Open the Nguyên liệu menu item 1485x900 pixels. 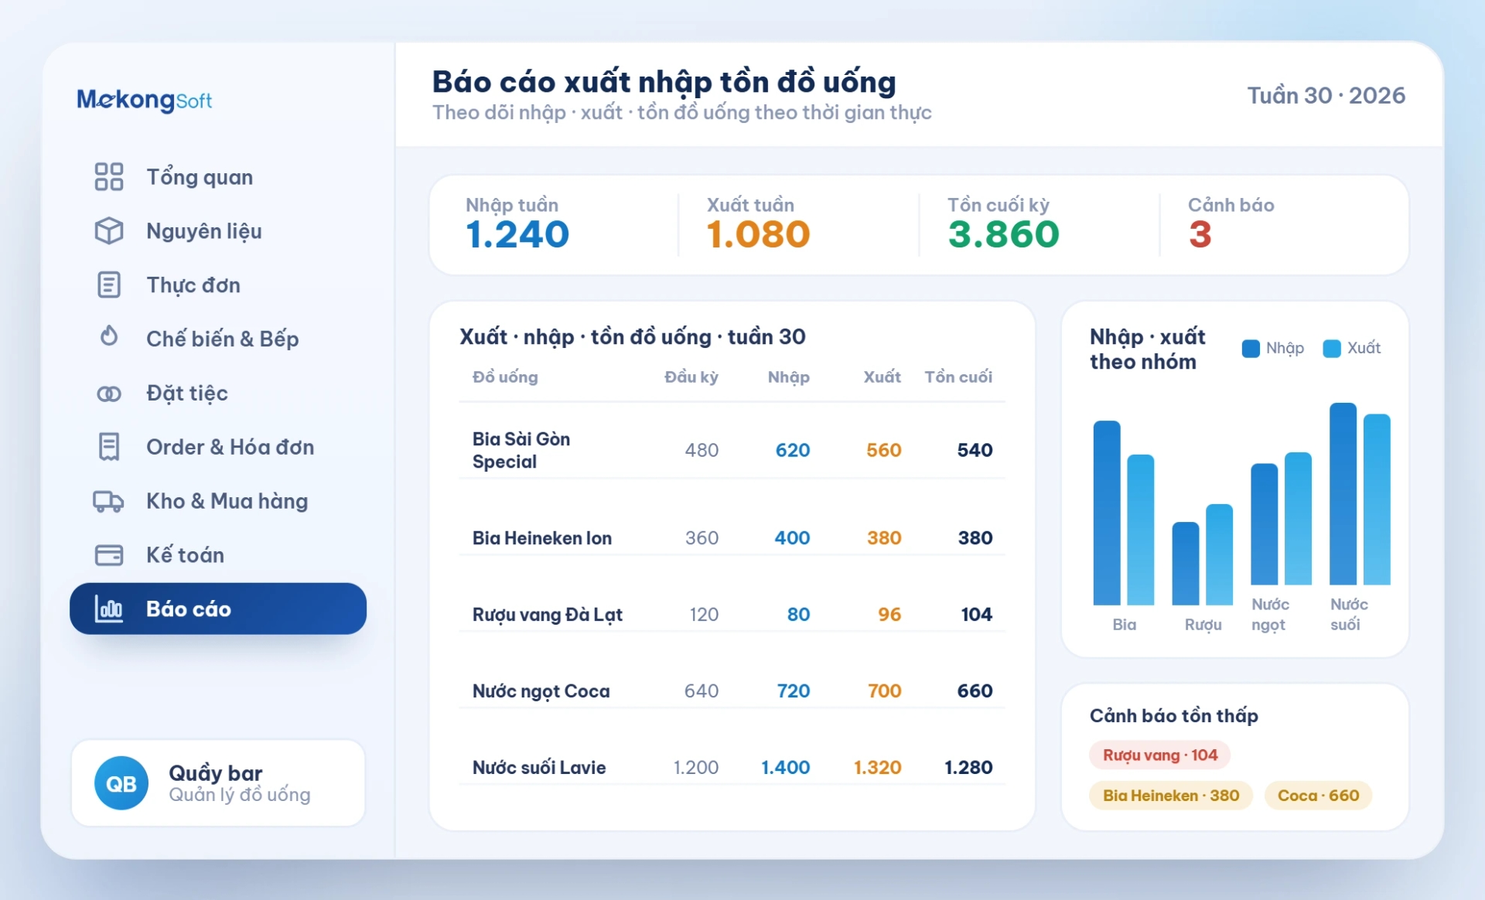pyautogui.click(x=218, y=231)
